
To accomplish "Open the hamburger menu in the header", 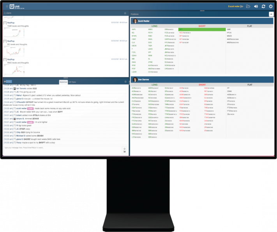I will pos(7,6).
